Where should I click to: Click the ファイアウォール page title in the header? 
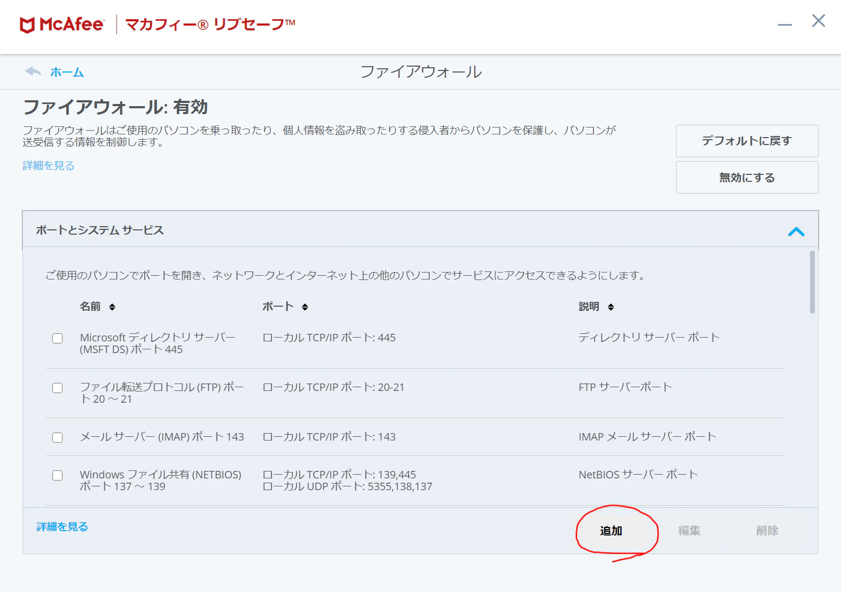pyautogui.click(x=421, y=72)
